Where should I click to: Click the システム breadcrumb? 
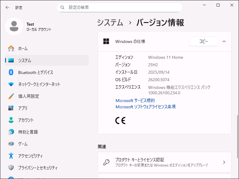[110, 23]
